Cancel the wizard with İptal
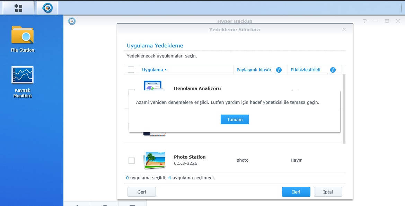 [328, 192]
